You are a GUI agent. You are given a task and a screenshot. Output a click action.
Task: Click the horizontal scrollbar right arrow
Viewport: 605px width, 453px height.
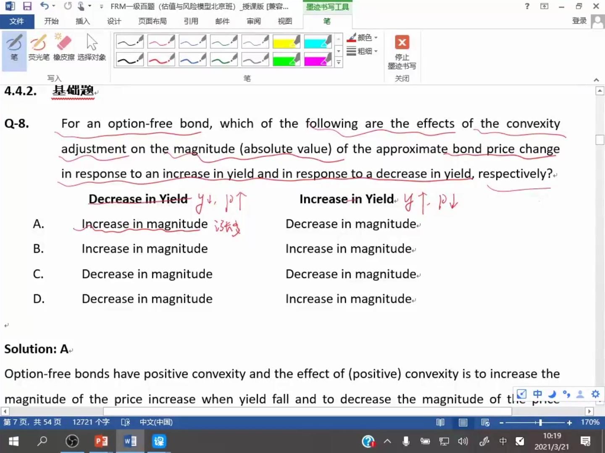[589, 411]
